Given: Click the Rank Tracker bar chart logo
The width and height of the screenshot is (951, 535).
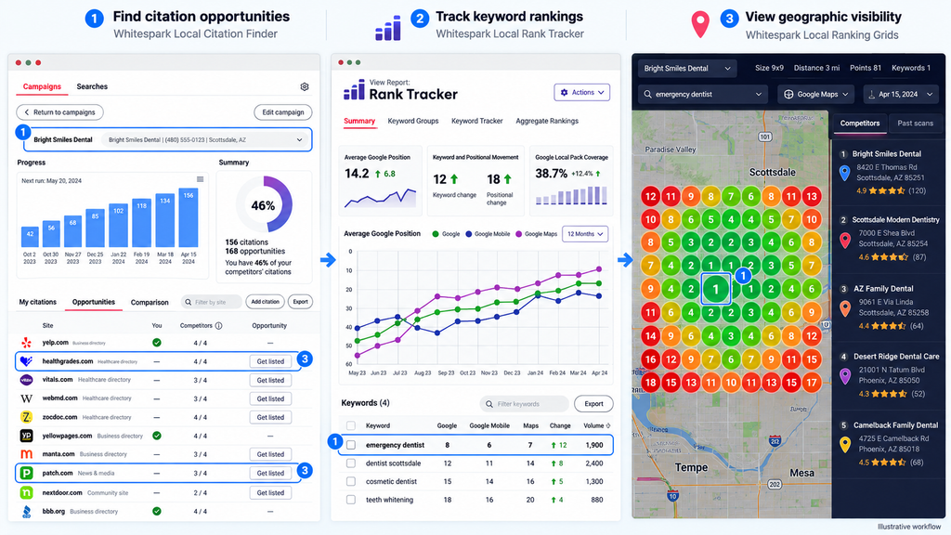Looking at the screenshot, I should click(x=354, y=90).
